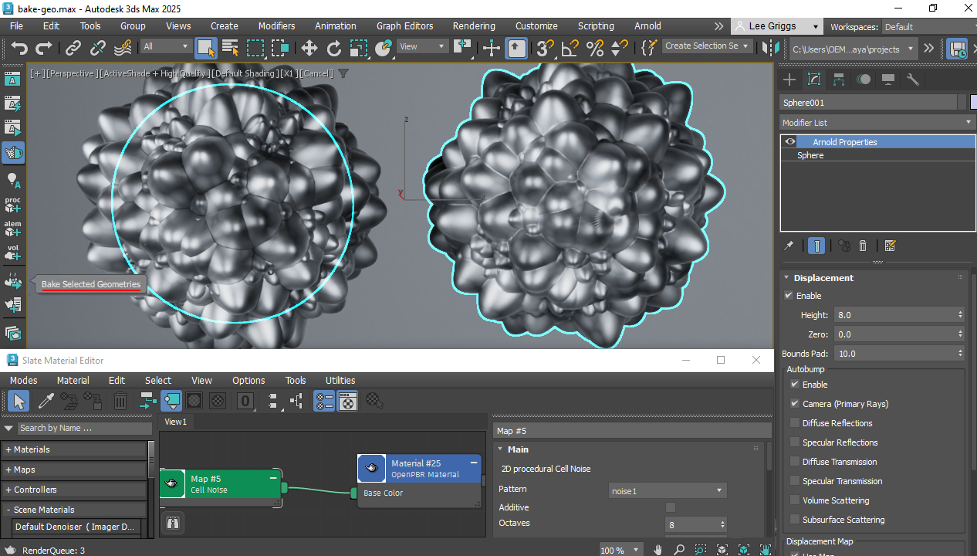Open the Rendering menu

474,25
